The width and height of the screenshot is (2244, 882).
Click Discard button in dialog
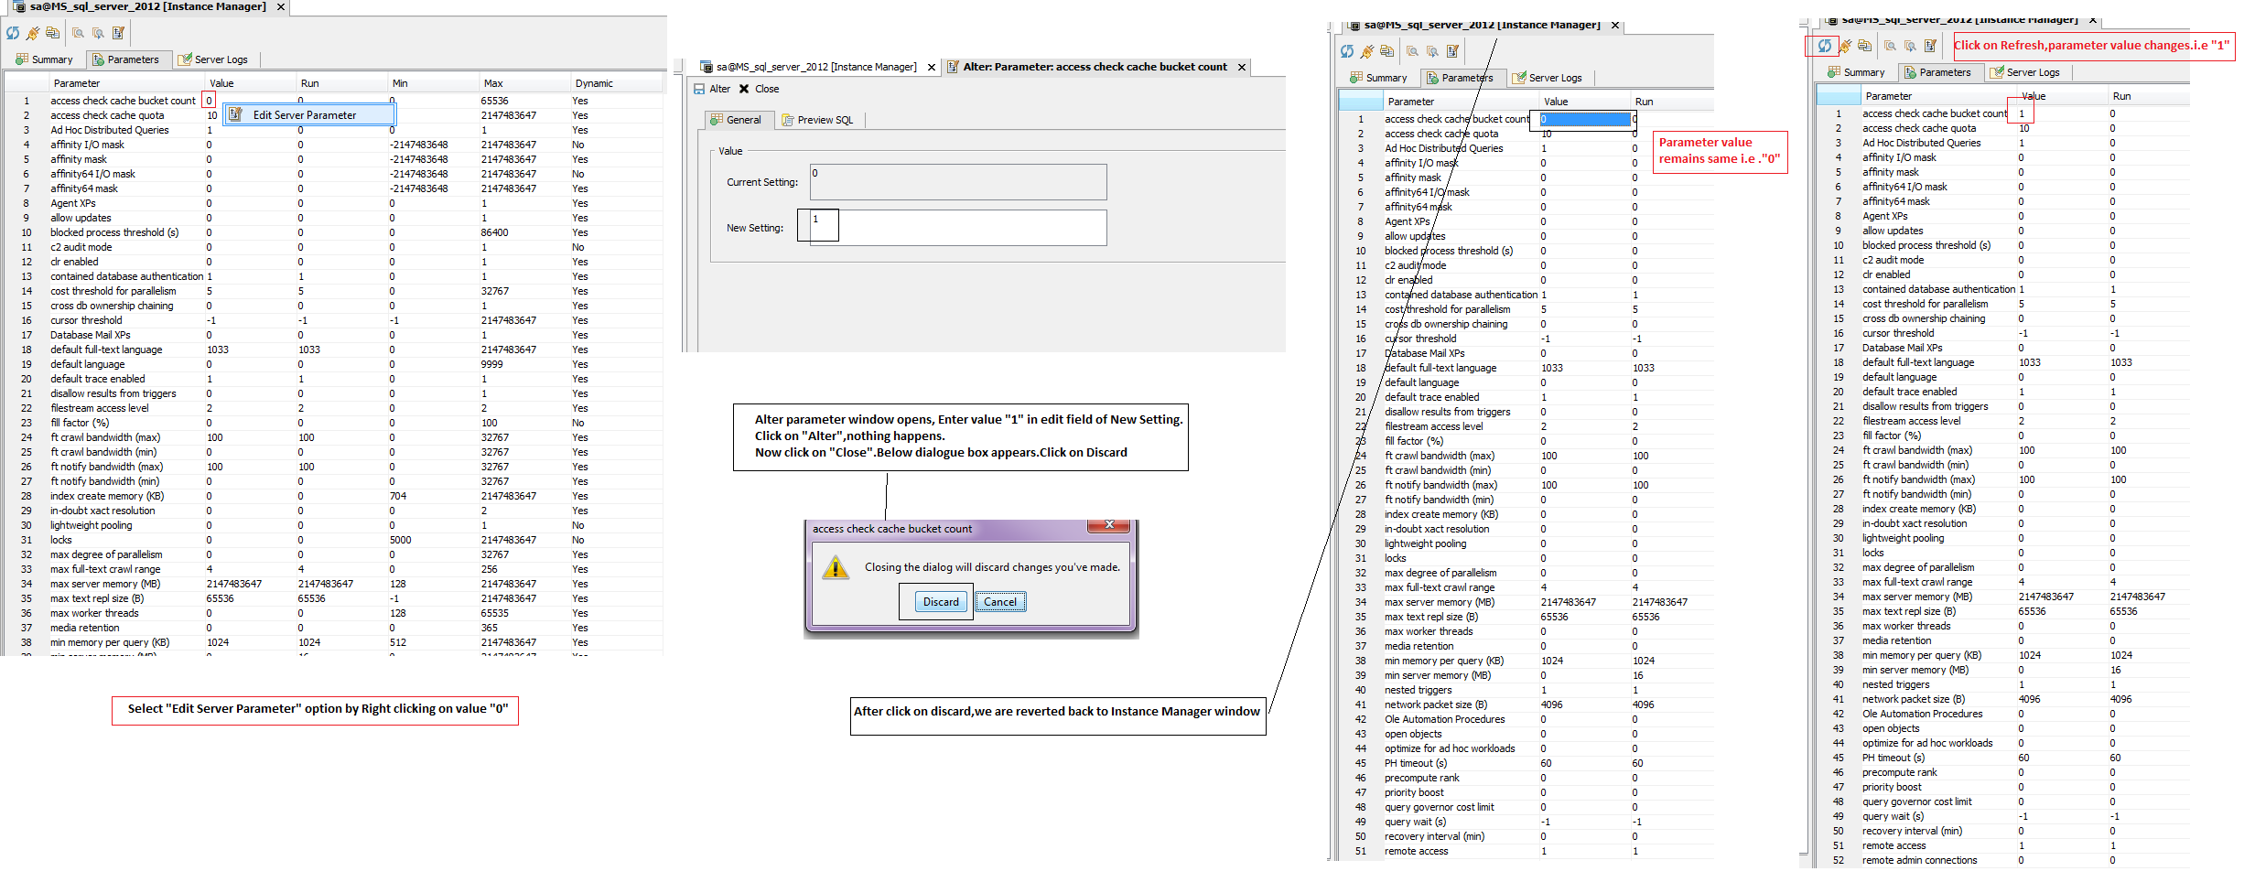coord(941,601)
